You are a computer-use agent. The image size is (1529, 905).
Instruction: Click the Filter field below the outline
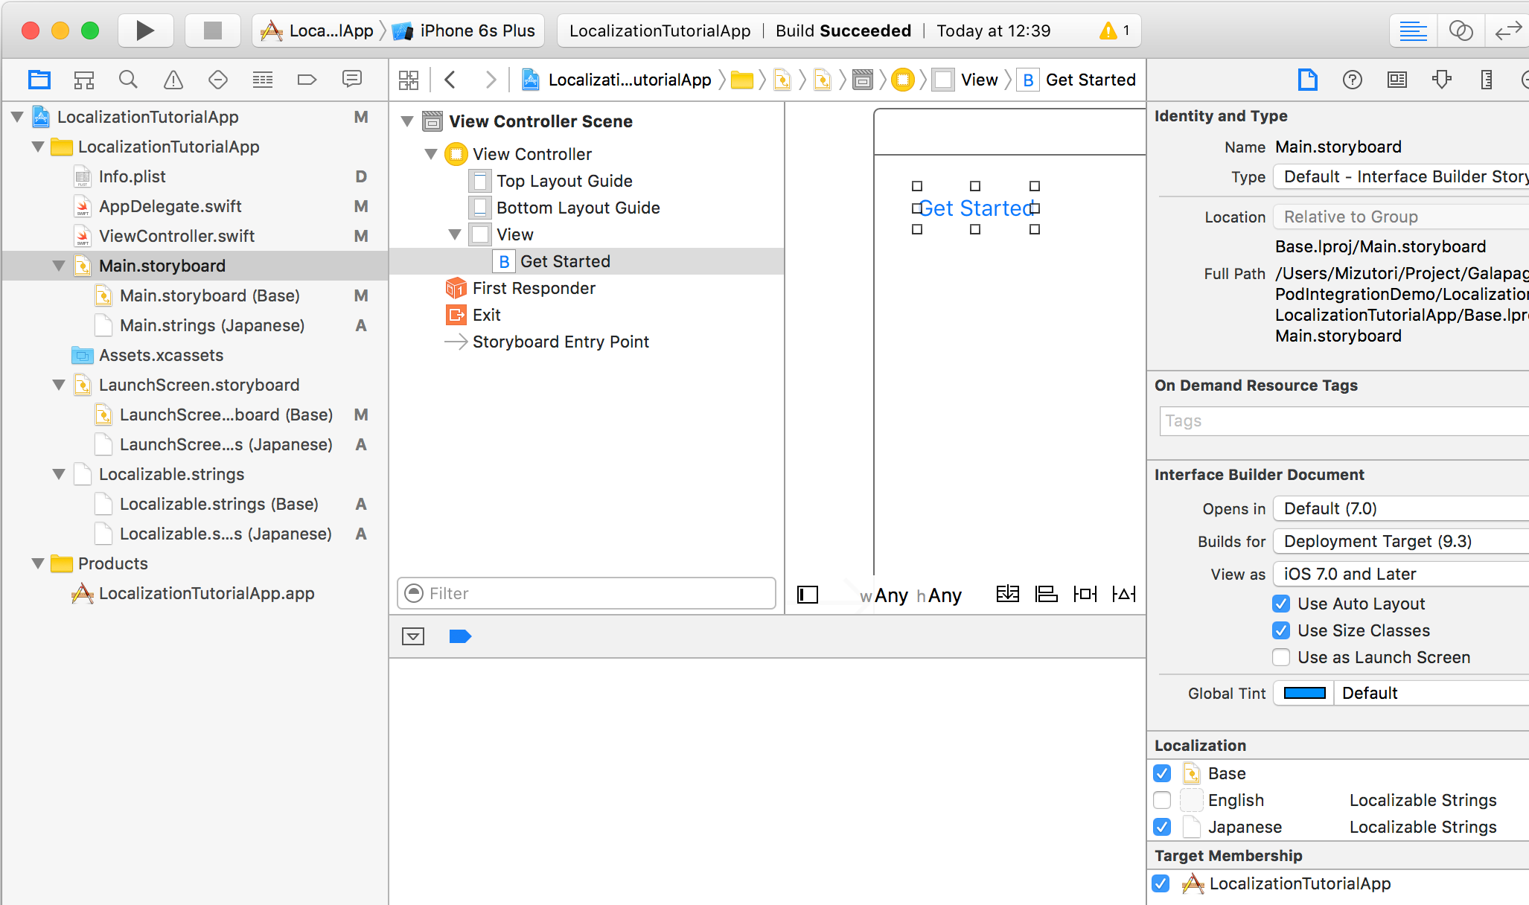click(586, 593)
